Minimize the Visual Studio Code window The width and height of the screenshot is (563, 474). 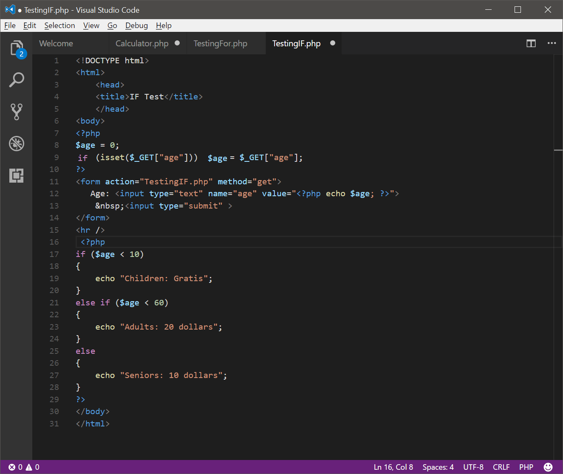(x=489, y=9)
